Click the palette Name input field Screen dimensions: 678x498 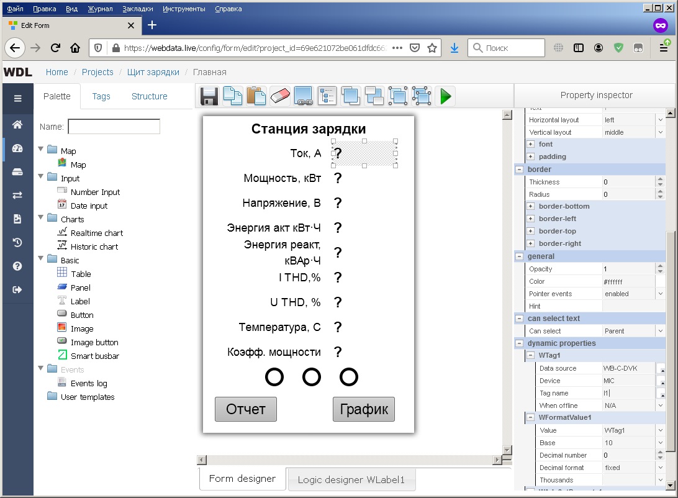114,127
